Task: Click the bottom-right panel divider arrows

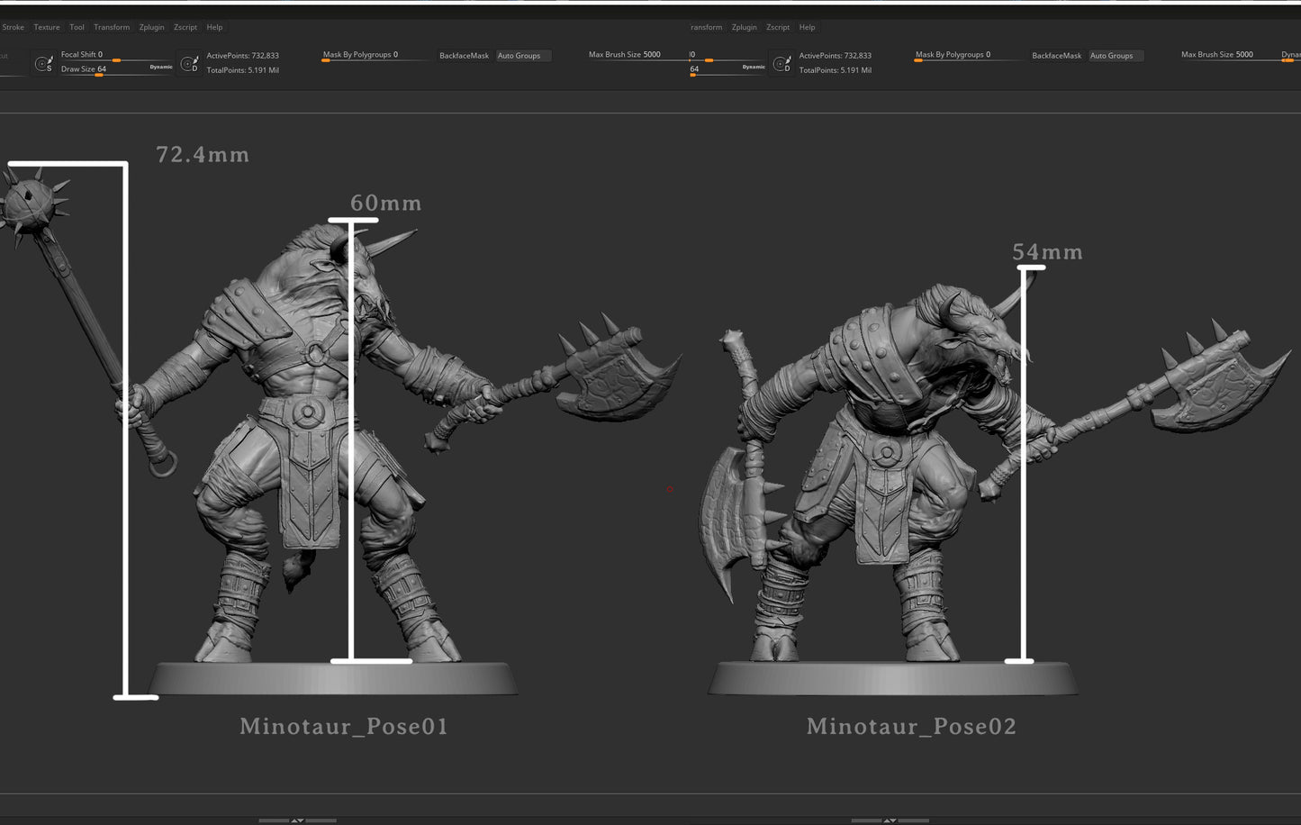Action: pyautogui.click(x=890, y=820)
